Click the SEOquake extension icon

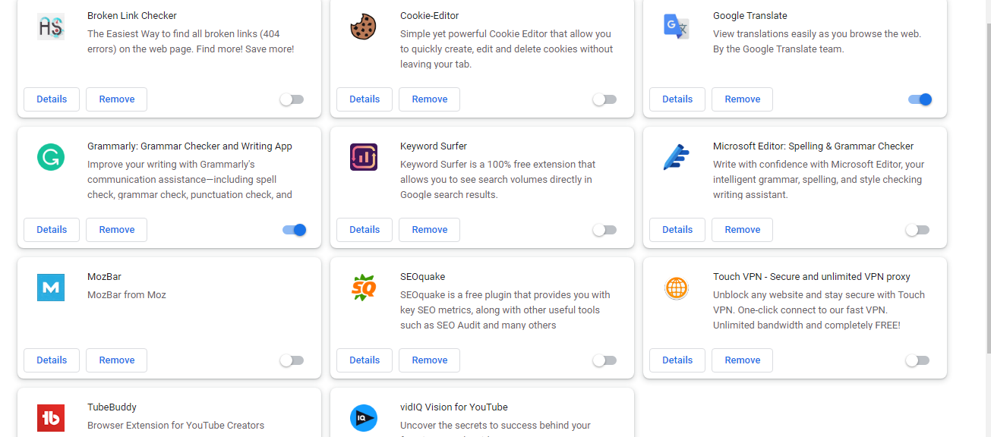[x=363, y=288]
